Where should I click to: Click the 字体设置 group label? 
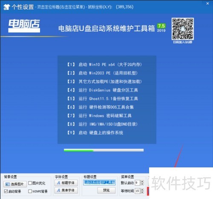[x=61, y=177]
